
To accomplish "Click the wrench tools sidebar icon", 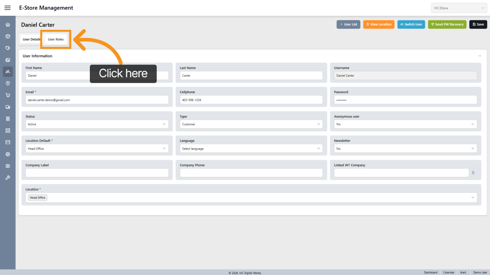I will 8,178.
